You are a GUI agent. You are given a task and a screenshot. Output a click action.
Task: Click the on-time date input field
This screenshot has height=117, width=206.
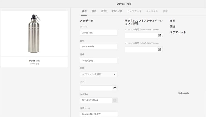click(141, 36)
